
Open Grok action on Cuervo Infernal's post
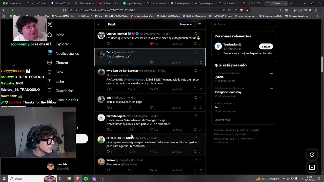coord(196,34)
